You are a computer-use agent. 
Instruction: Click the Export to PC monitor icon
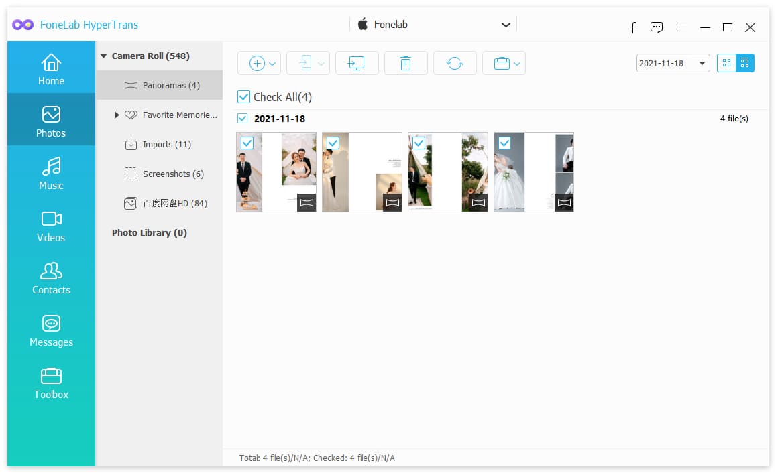click(x=357, y=64)
